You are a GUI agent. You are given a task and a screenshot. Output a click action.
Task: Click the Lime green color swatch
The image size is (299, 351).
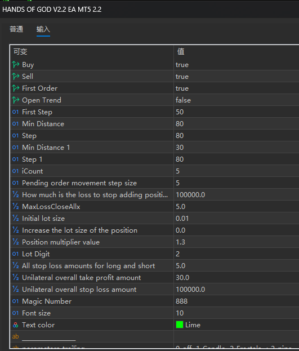(180, 325)
